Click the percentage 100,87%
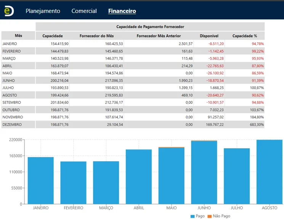The image size is (284, 223). coord(257,88)
